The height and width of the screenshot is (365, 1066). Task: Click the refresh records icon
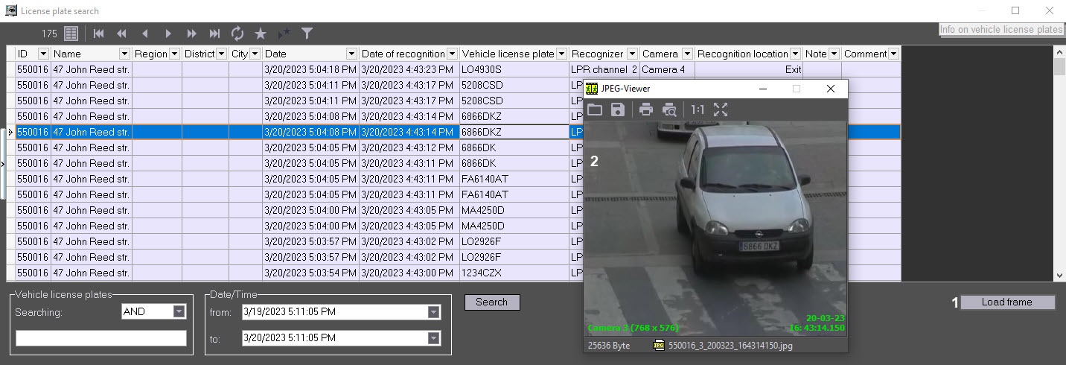pos(237,34)
